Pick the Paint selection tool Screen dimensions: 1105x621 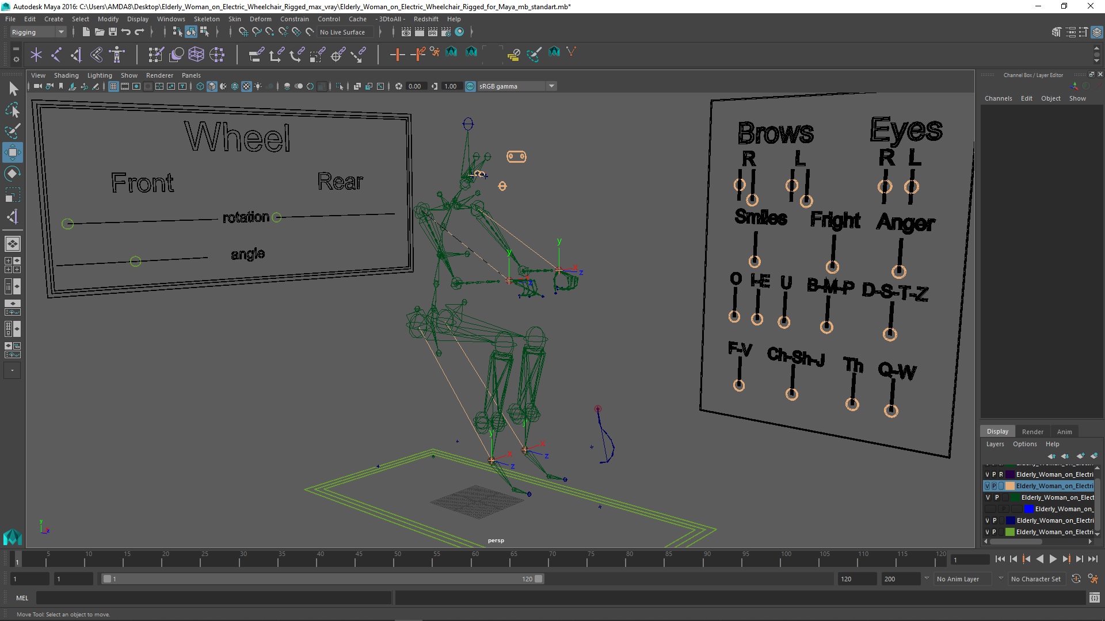coord(13,131)
